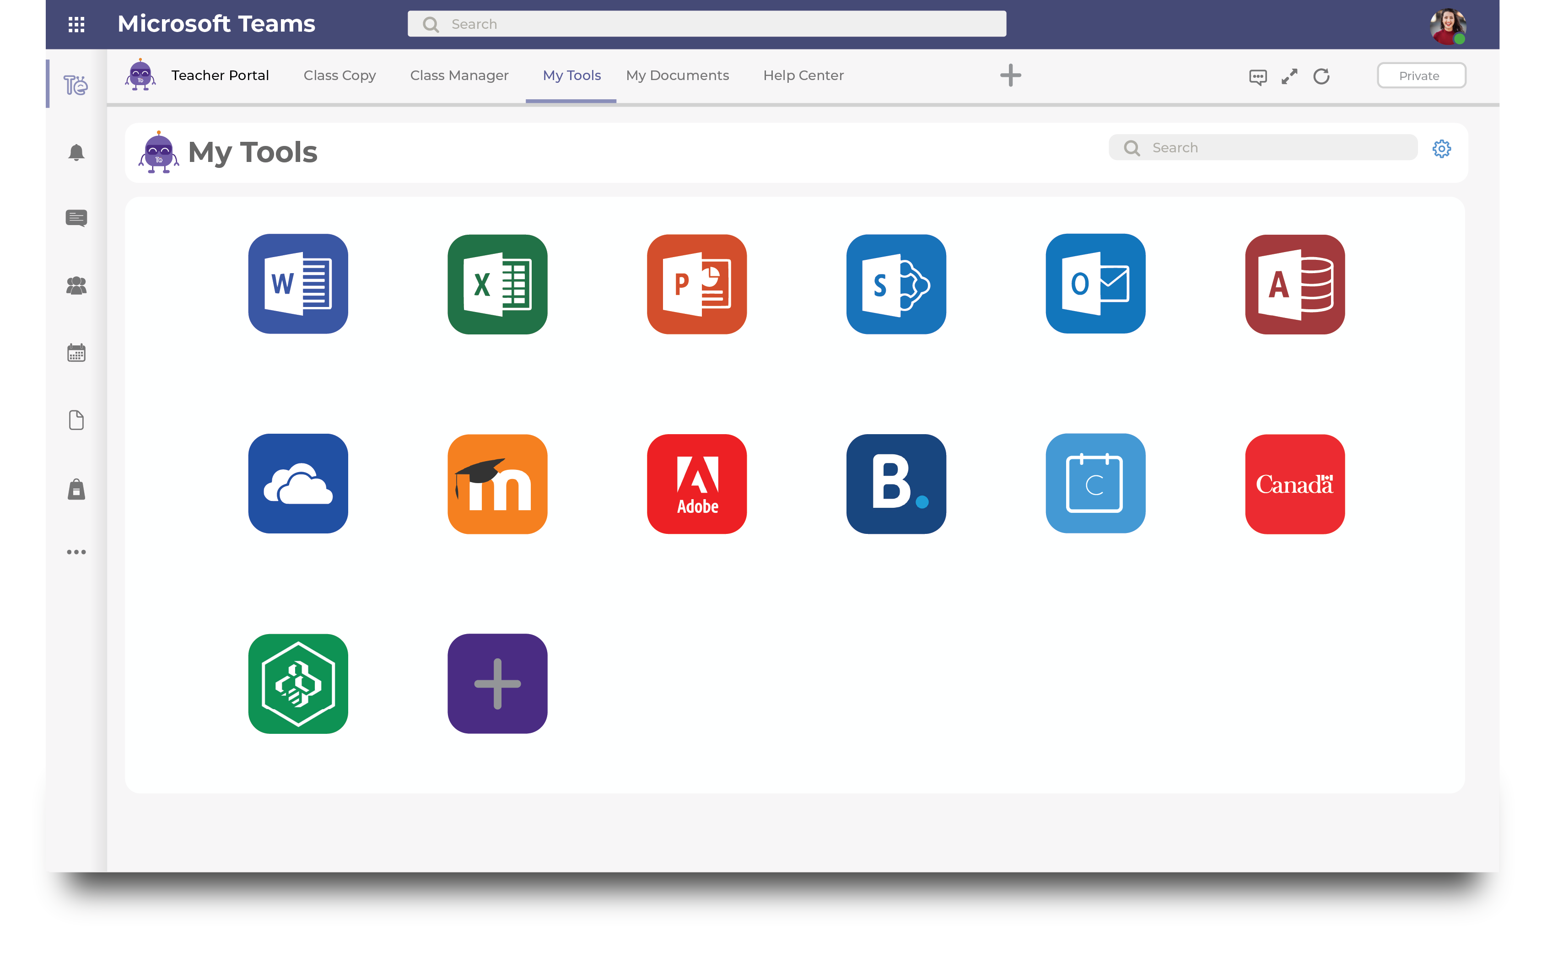Launch the Access database tool

pyautogui.click(x=1294, y=284)
